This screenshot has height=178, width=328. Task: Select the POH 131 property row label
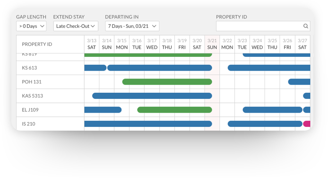coord(32,82)
